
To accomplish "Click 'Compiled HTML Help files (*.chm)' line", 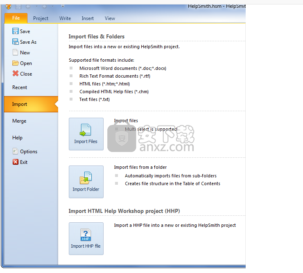I will click(x=114, y=92).
